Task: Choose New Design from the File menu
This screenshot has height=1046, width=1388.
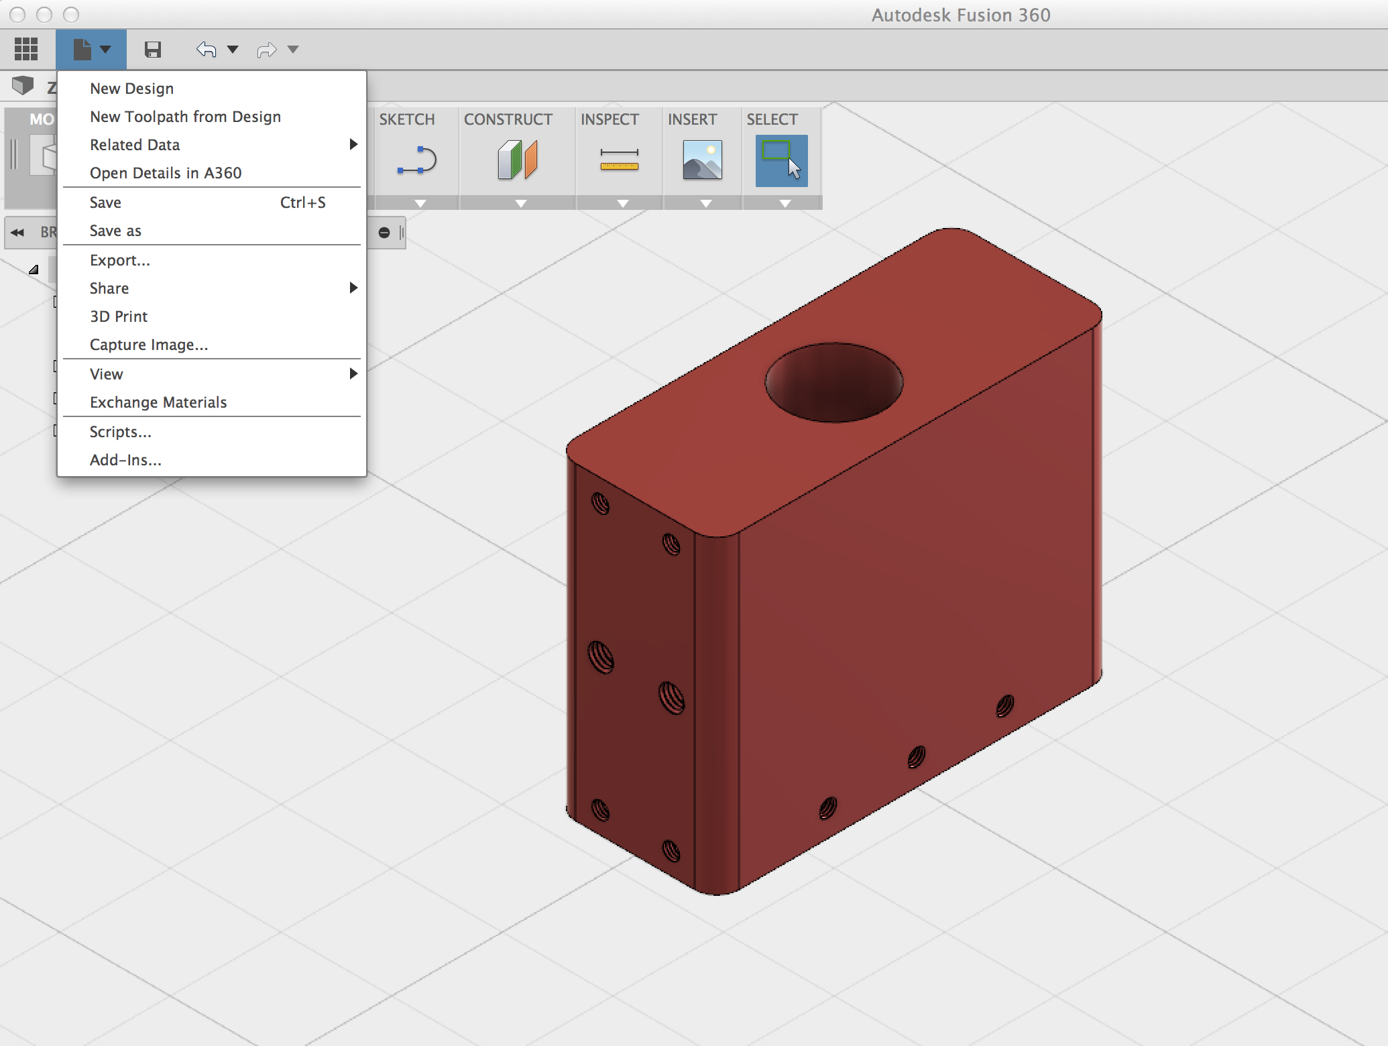Action: click(131, 87)
